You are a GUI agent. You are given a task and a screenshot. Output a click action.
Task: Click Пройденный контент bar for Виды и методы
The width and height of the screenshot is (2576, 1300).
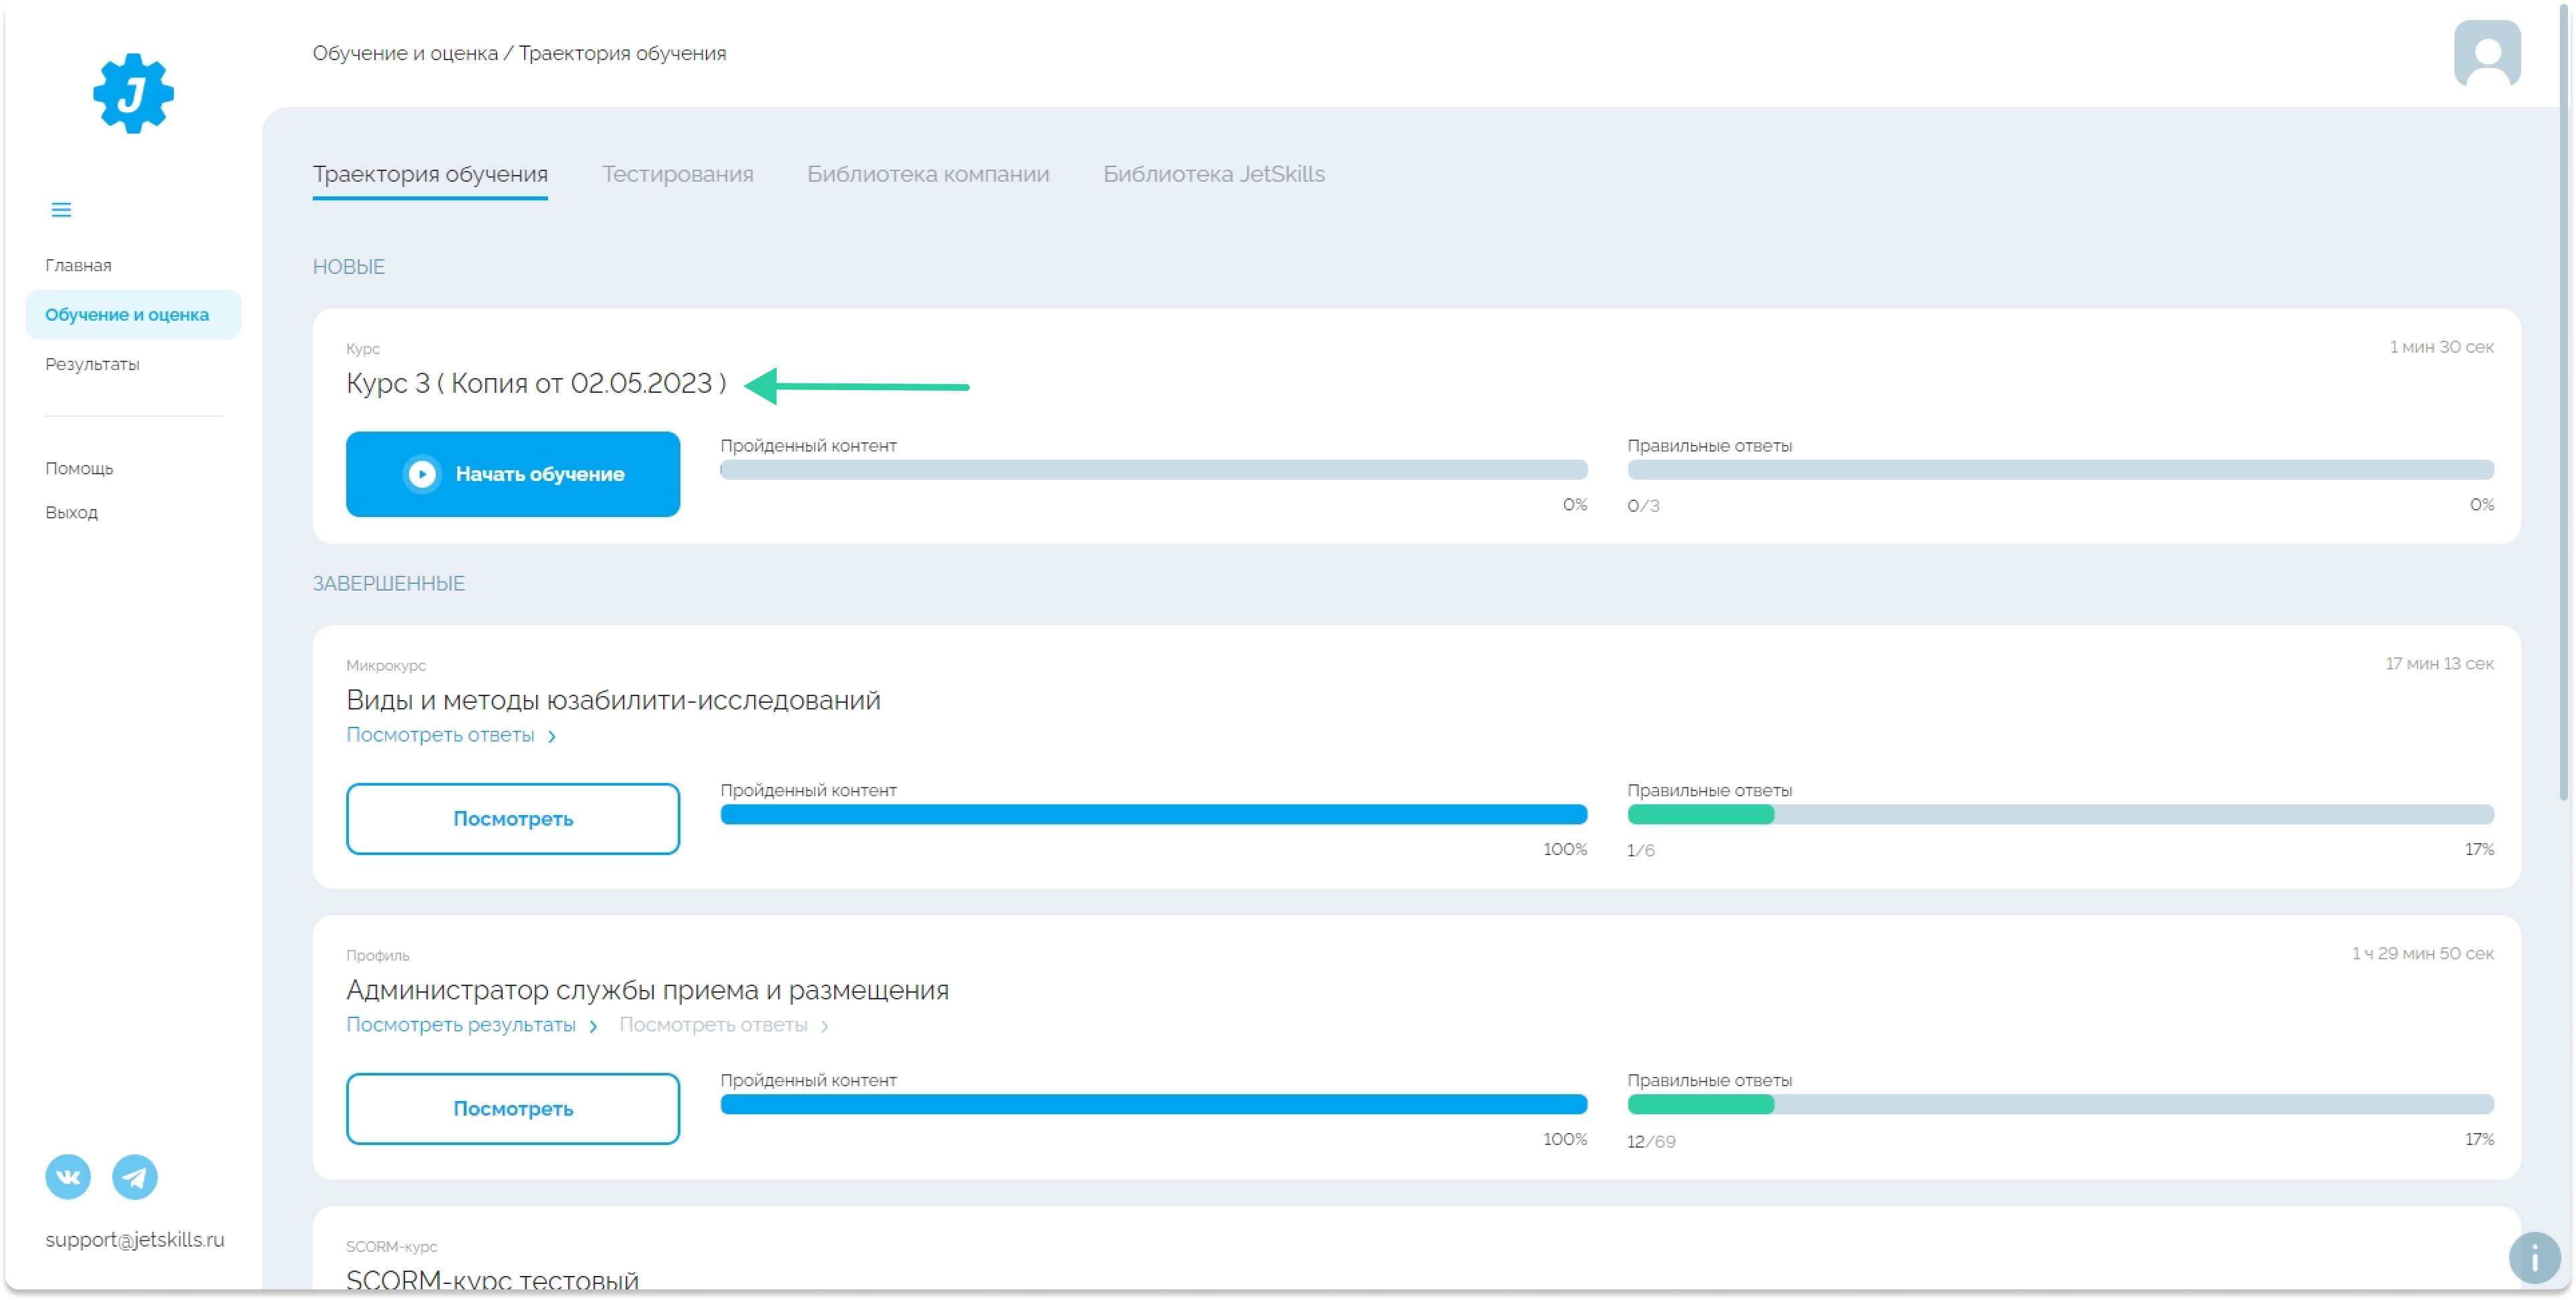click(1154, 814)
